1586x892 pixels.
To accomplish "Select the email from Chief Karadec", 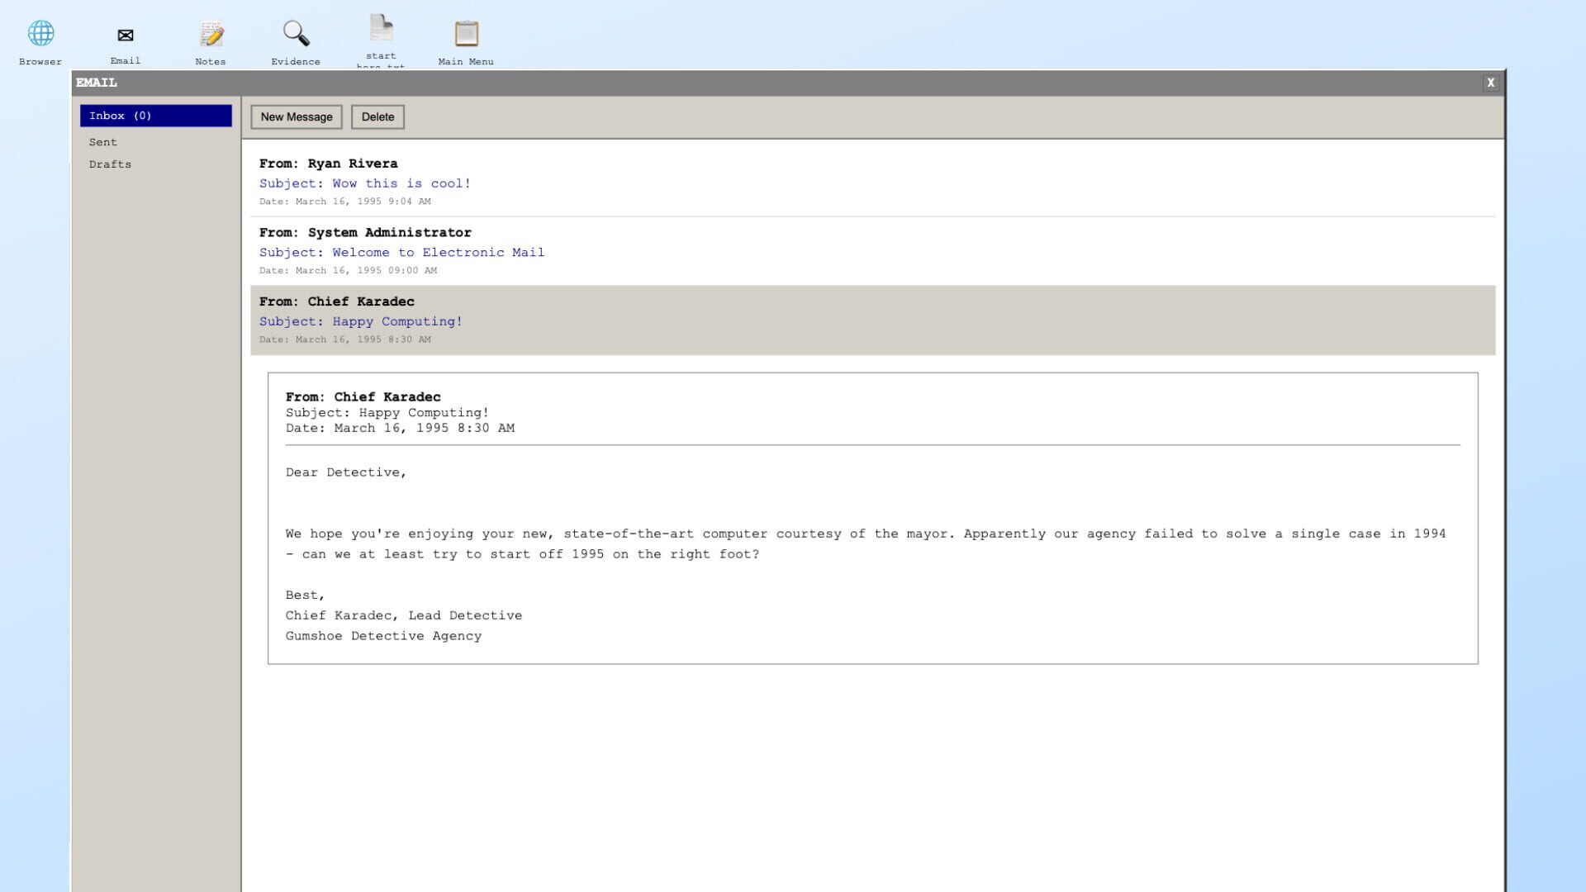I will (361, 301).
